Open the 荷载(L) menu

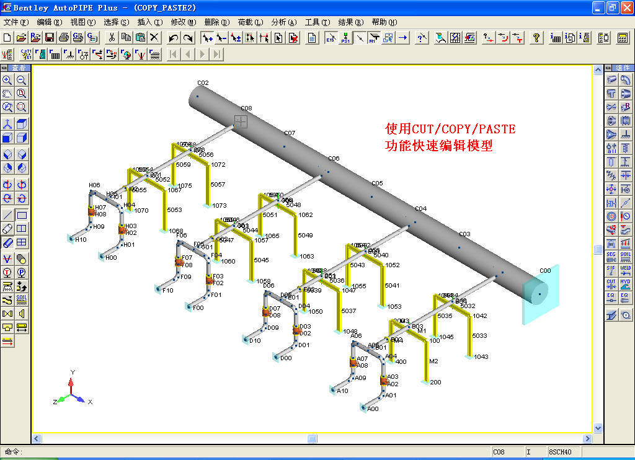251,22
